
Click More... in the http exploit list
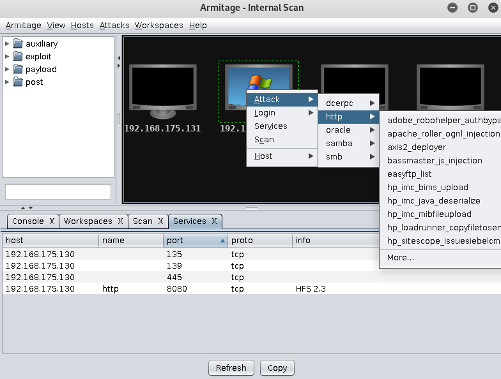pos(440,258)
